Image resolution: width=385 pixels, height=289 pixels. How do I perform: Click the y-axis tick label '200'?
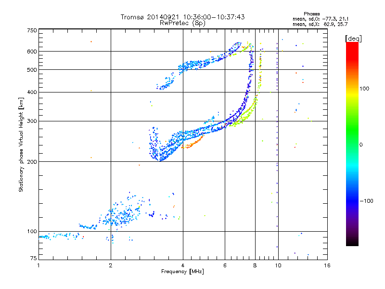tap(32, 162)
